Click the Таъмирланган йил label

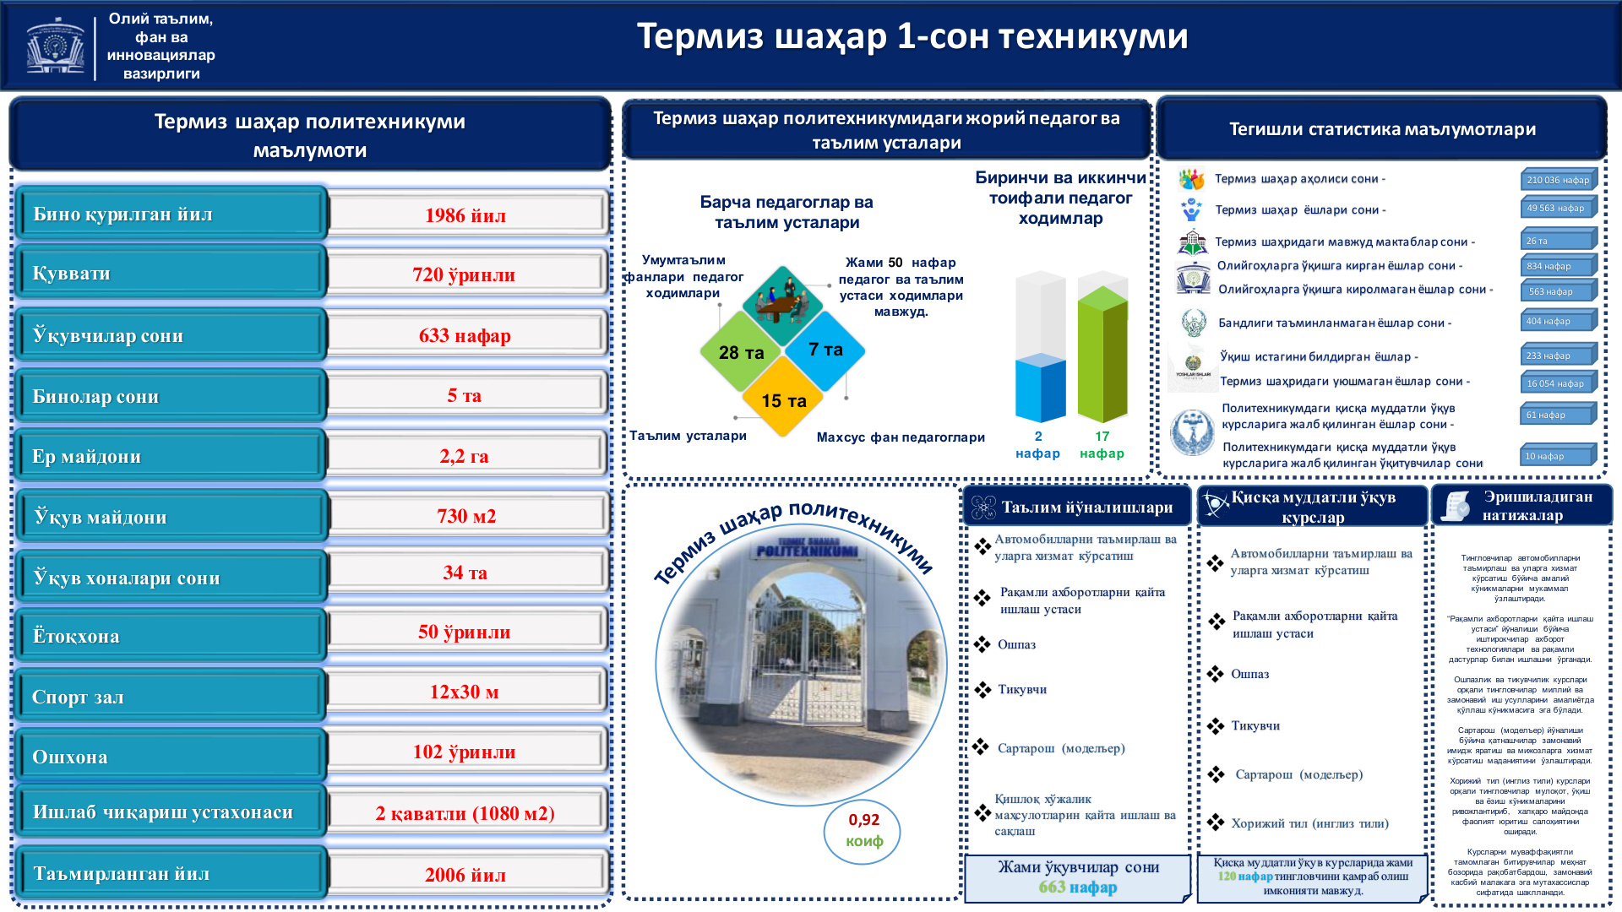pos(170,872)
